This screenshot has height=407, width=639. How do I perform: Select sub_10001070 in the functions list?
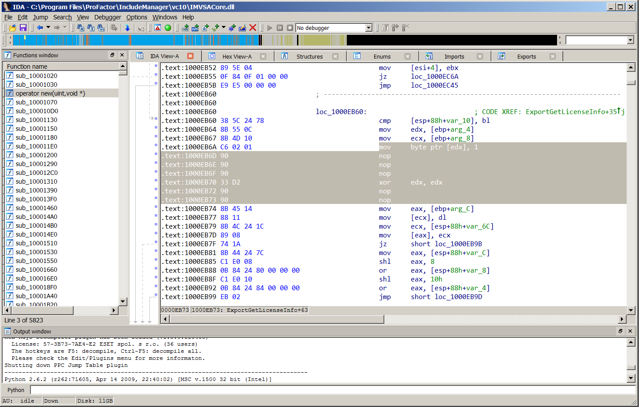[x=36, y=102]
